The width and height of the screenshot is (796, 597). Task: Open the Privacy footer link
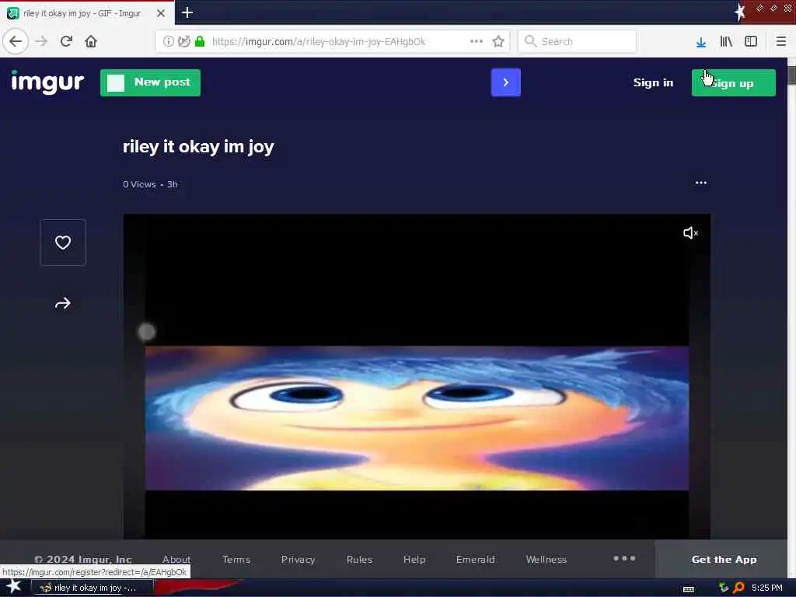(298, 560)
